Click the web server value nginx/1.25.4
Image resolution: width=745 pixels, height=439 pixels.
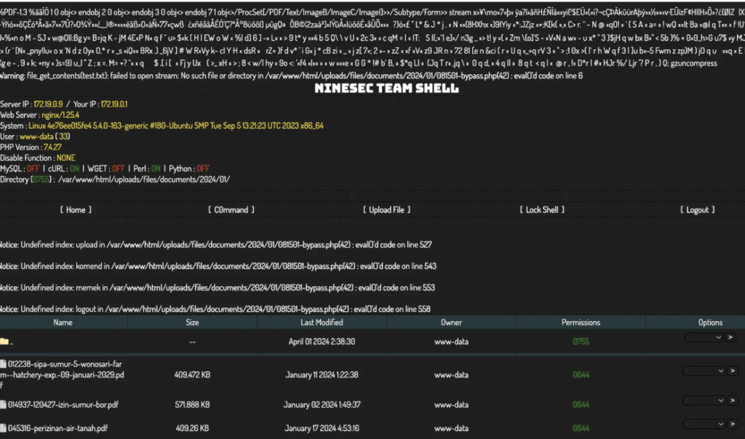60,115
